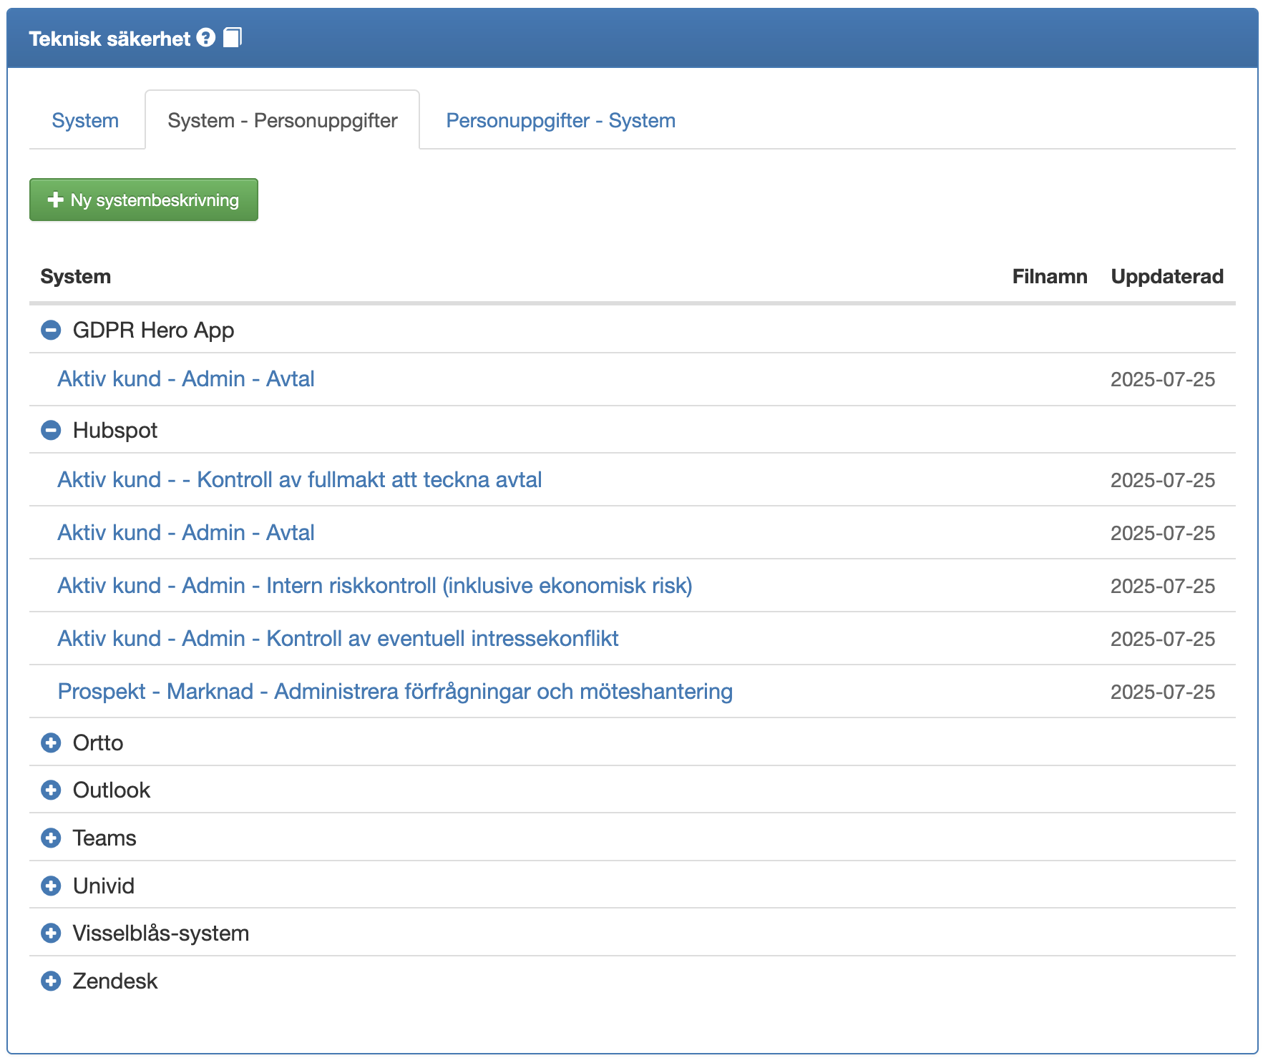Open Kontroll av eventuell intressekonflikt link
Image resolution: width=1268 pixels, height=1063 pixels.
(338, 639)
